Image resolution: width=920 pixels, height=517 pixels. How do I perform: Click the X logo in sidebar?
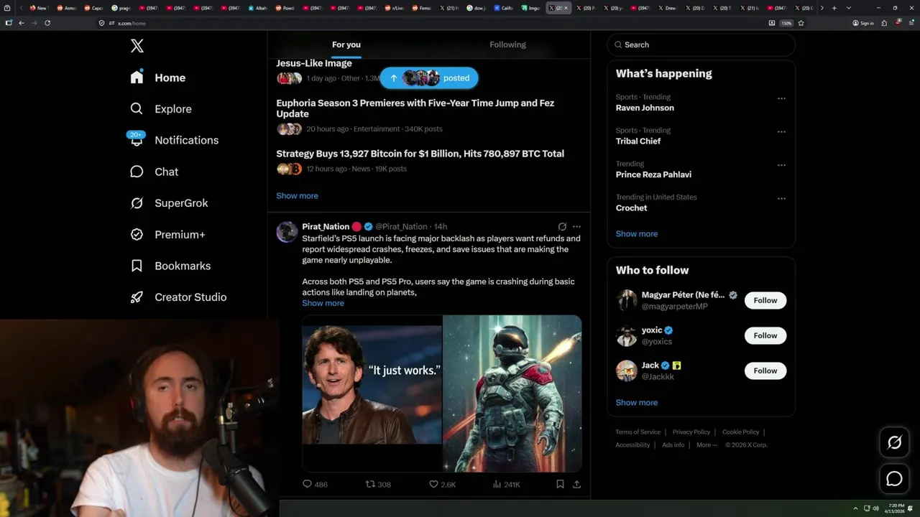click(x=137, y=46)
